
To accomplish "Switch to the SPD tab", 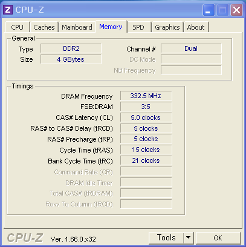I will pos(138,27).
